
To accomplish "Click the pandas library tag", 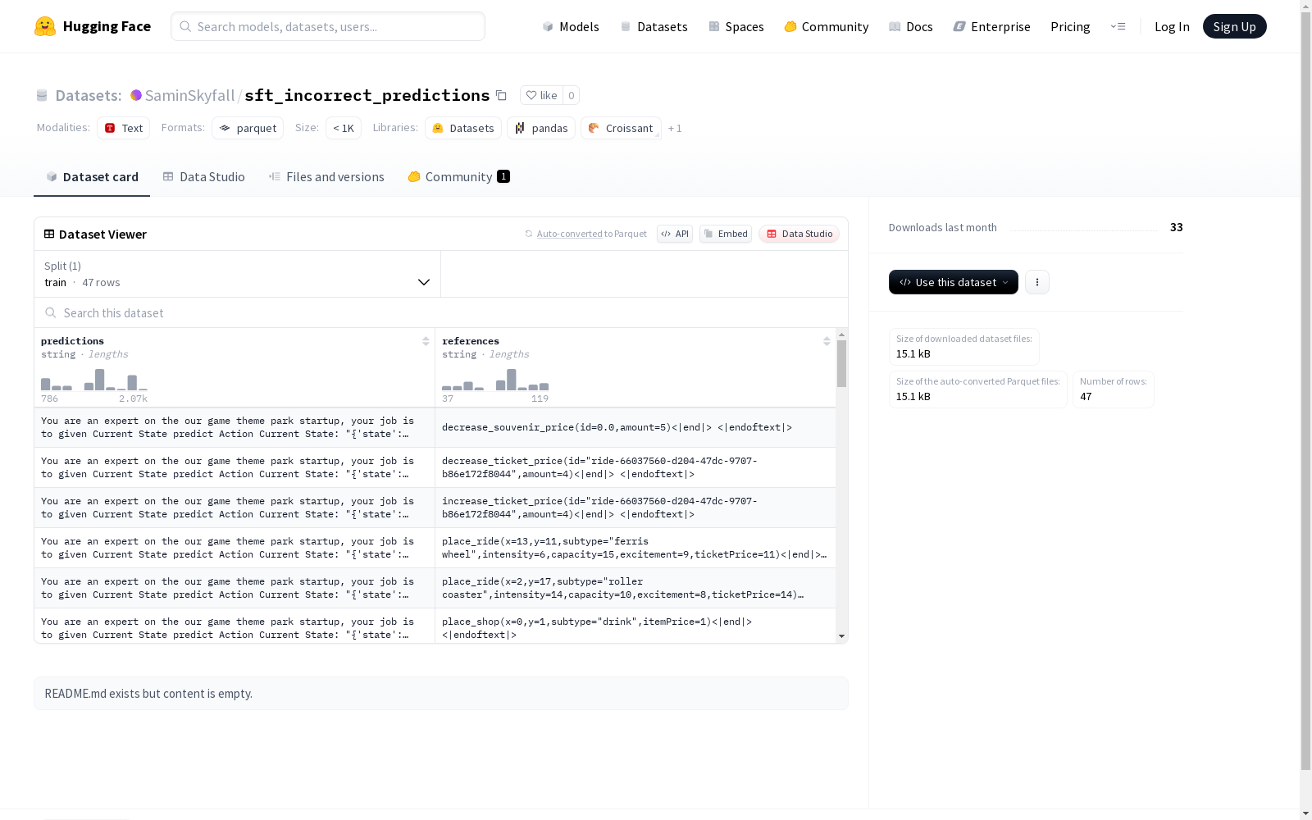I will point(541,128).
